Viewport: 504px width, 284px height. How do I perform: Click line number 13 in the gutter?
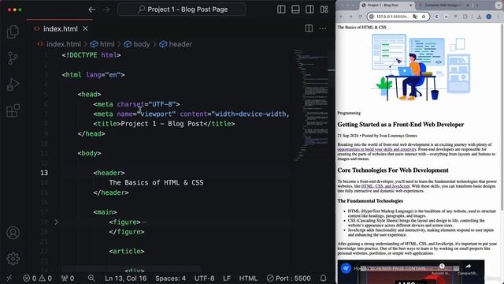[x=44, y=173]
